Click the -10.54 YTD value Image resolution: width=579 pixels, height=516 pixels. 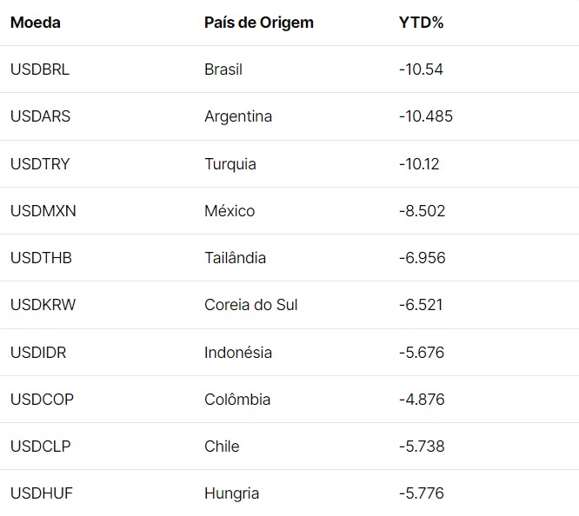tap(421, 69)
